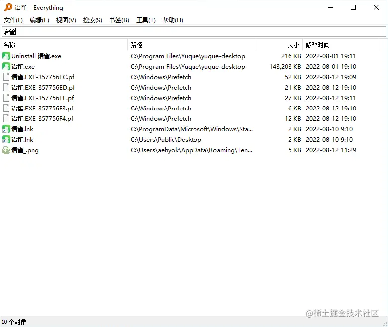The width and height of the screenshot is (388, 327).
Task: Select the file name 语雀_.png
Action: [25, 150]
